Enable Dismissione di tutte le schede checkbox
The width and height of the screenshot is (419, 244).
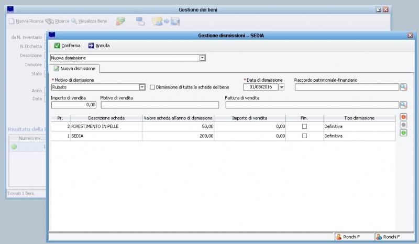tap(152, 87)
